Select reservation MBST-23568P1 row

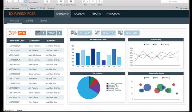(x=35, y=55)
